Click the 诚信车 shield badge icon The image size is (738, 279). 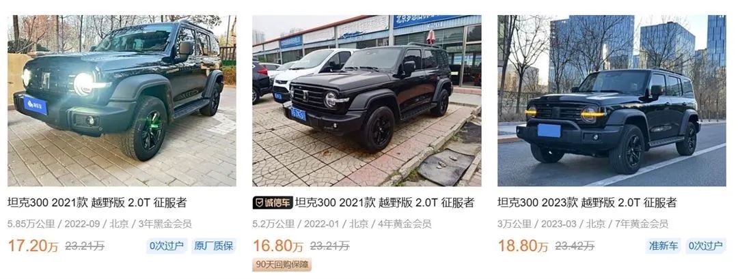[259, 203]
